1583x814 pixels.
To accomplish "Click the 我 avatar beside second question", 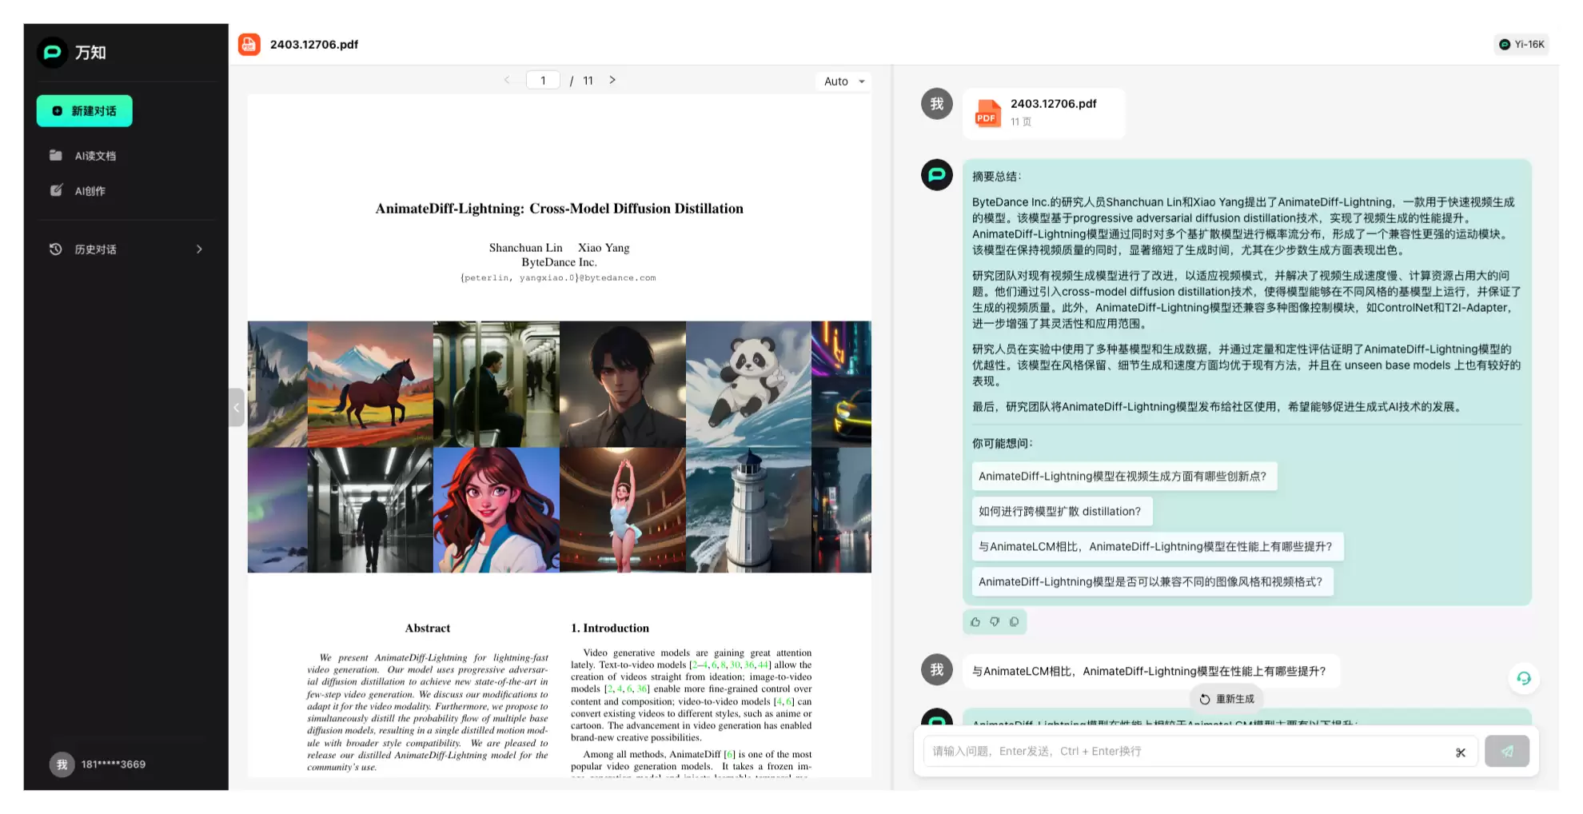I will 937,670.
